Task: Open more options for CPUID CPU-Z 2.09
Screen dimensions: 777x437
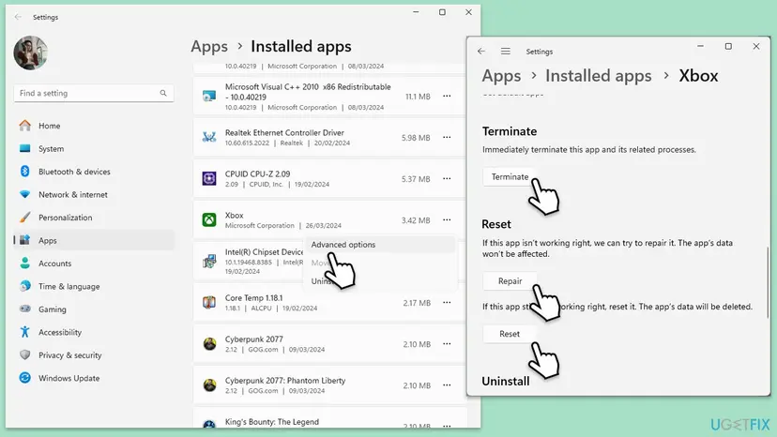Action: (447, 178)
